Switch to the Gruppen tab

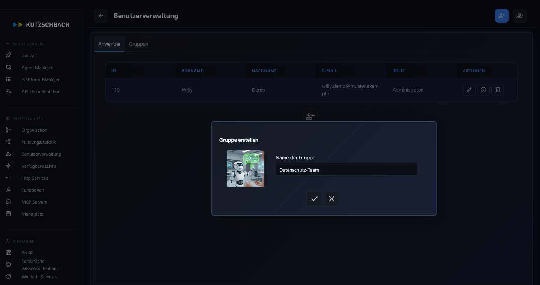pos(138,44)
